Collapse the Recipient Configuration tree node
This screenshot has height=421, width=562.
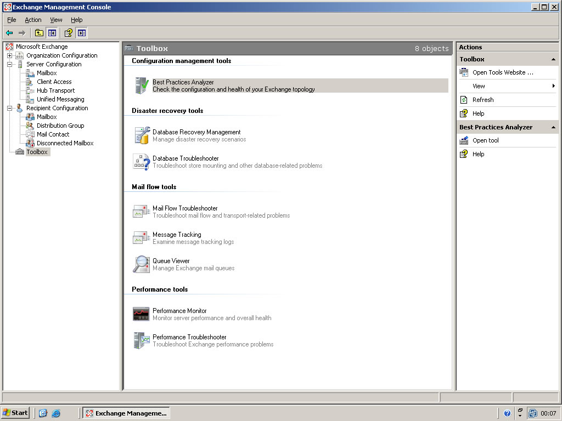coord(9,108)
